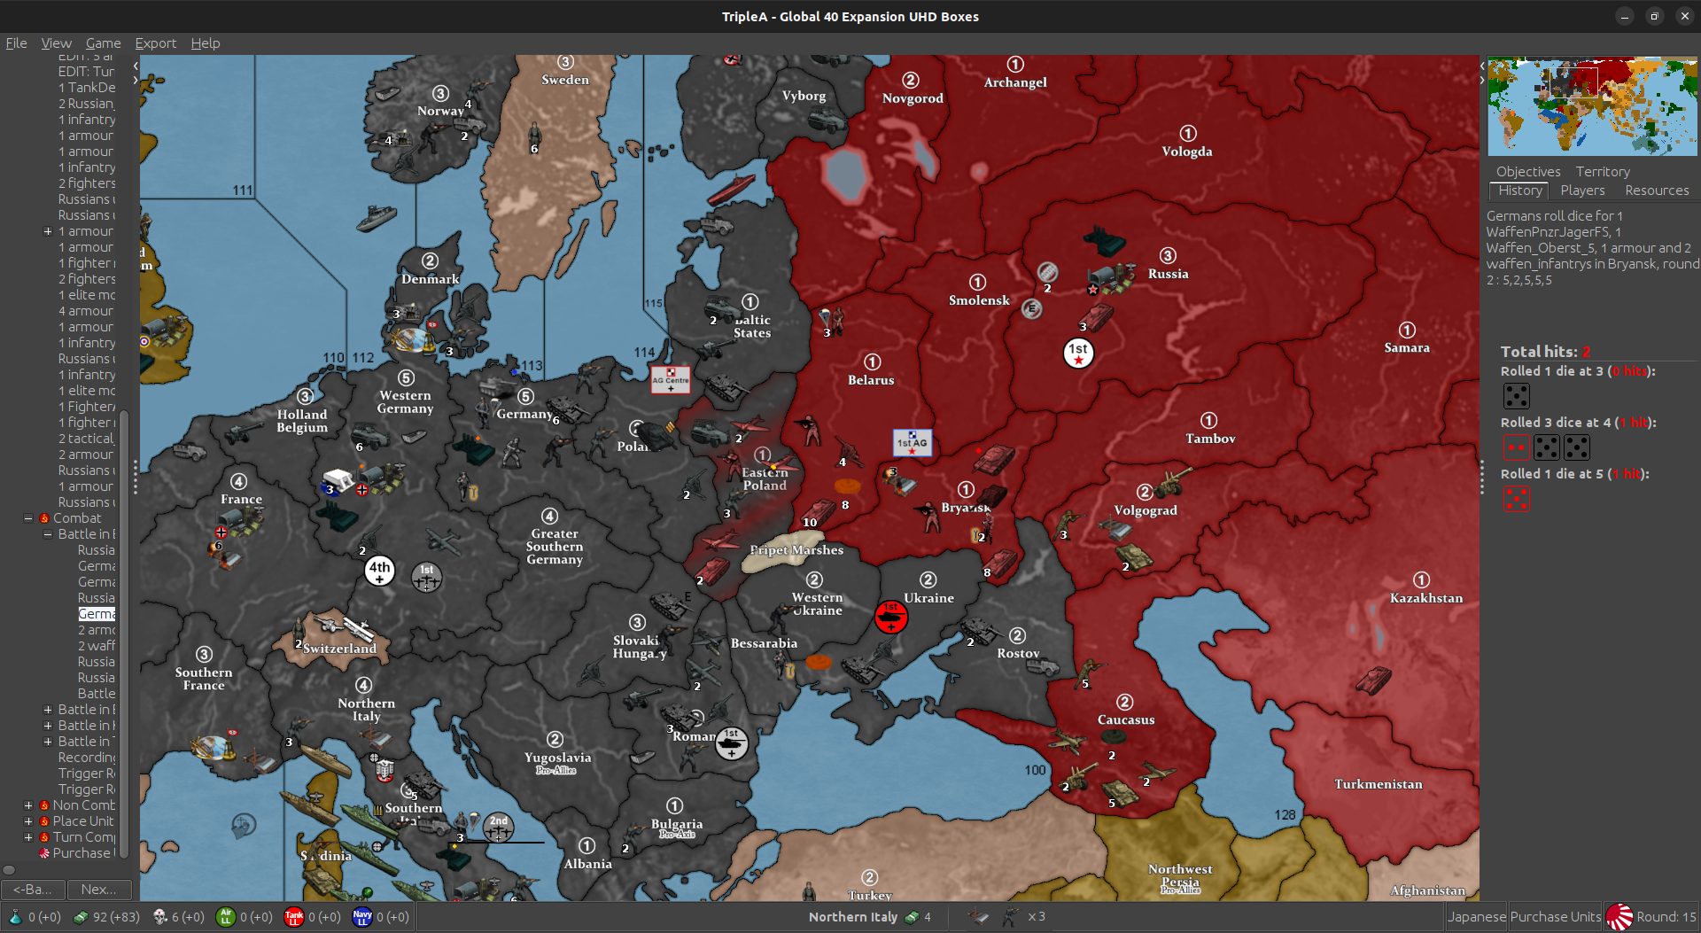The image size is (1701, 933).
Task: Click the 1st army marker in Russia
Action: point(1078,353)
